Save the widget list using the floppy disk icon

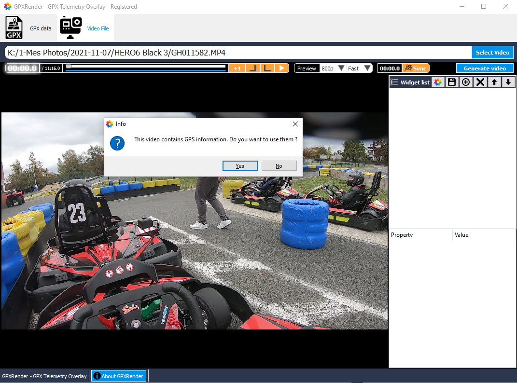[x=452, y=82]
